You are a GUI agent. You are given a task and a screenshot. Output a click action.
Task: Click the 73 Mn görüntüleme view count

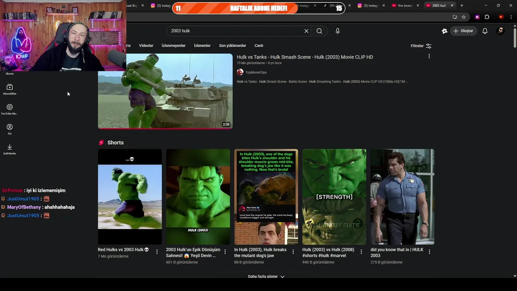pyautogui.click(x=251, y=63)
